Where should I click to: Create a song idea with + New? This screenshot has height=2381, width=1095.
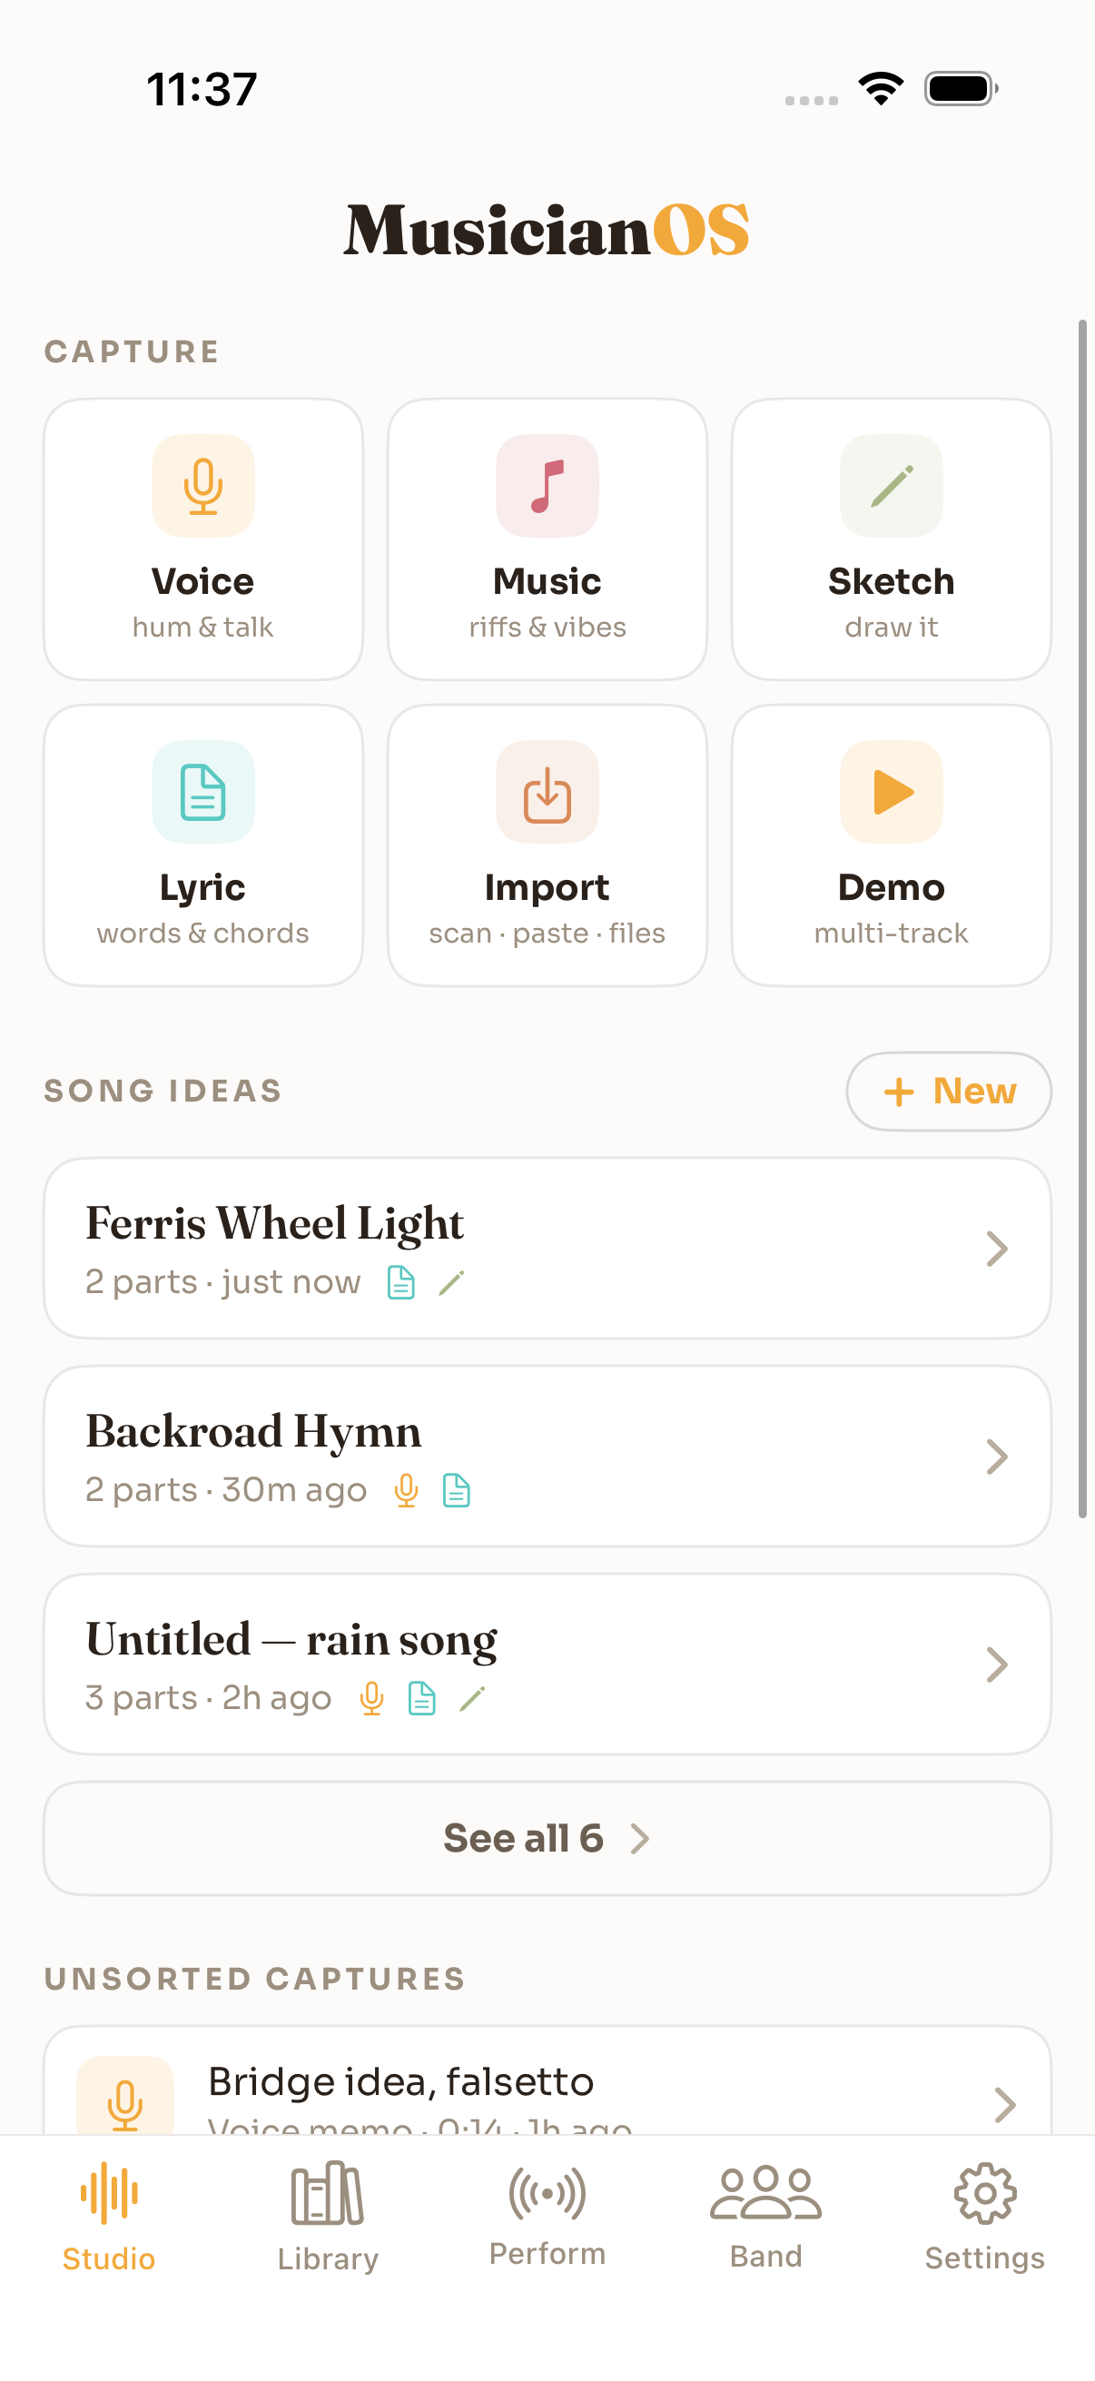[x=949, y=1091]
